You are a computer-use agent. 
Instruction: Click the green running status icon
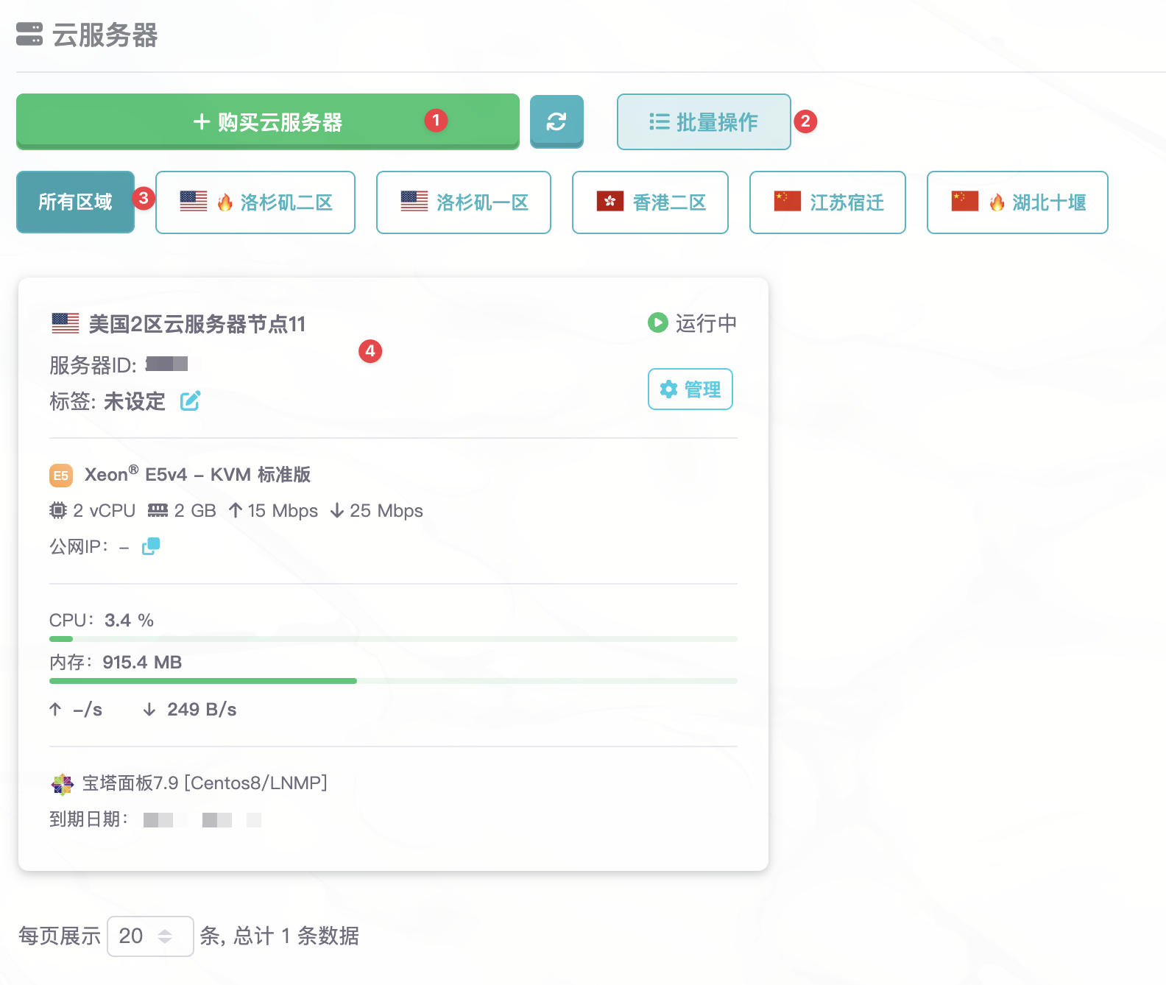pyautogui.click(x=657, y=322)
